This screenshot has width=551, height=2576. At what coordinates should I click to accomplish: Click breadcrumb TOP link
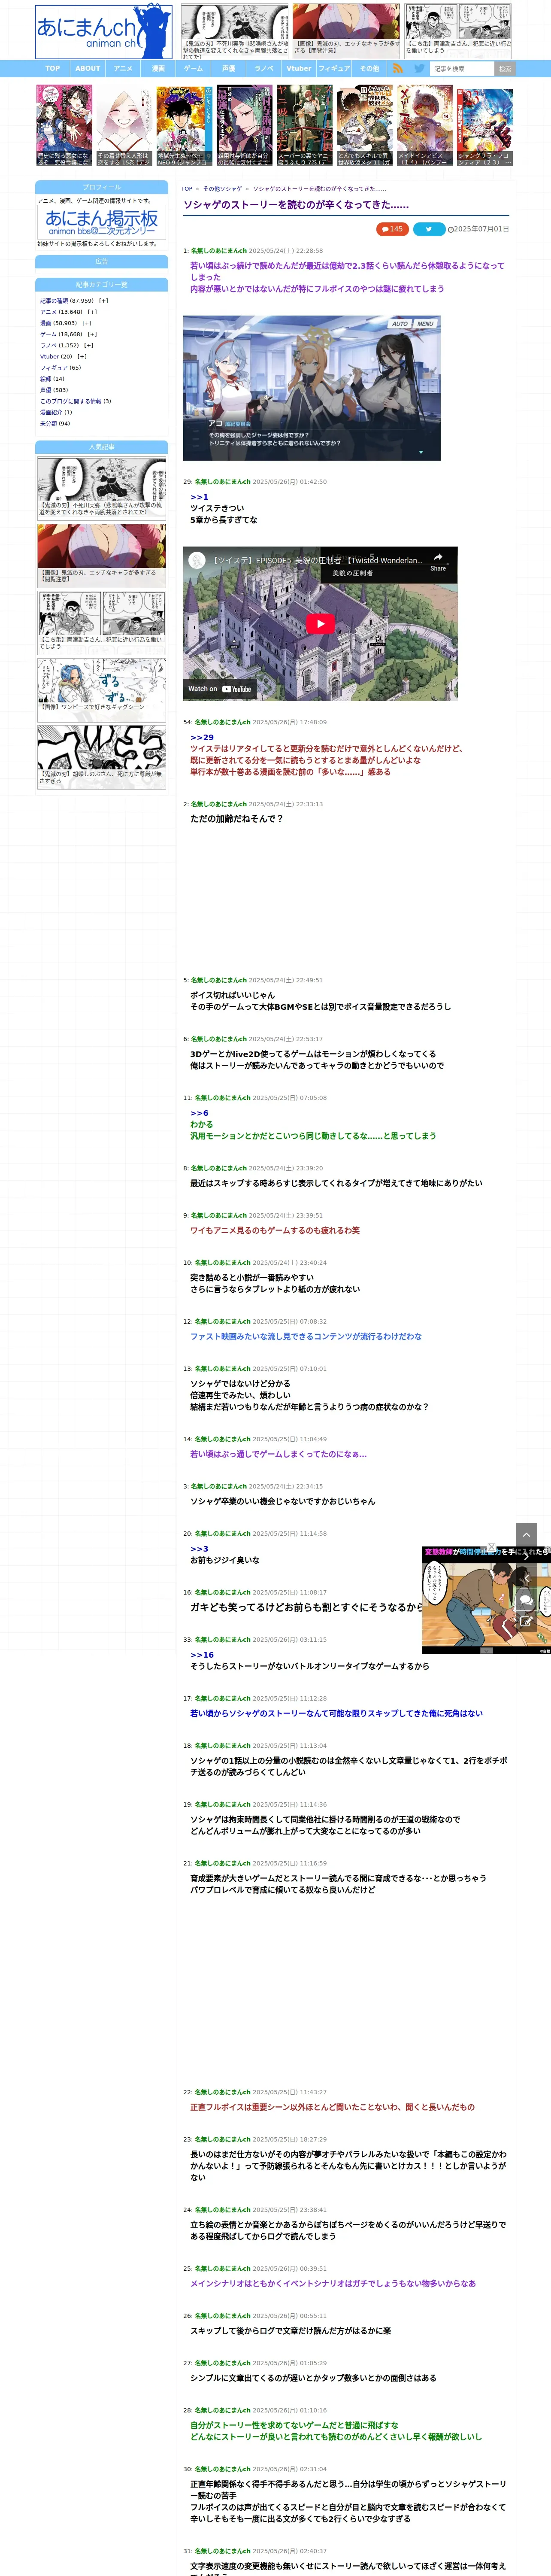pyautogui.click(x=187, y=189)
